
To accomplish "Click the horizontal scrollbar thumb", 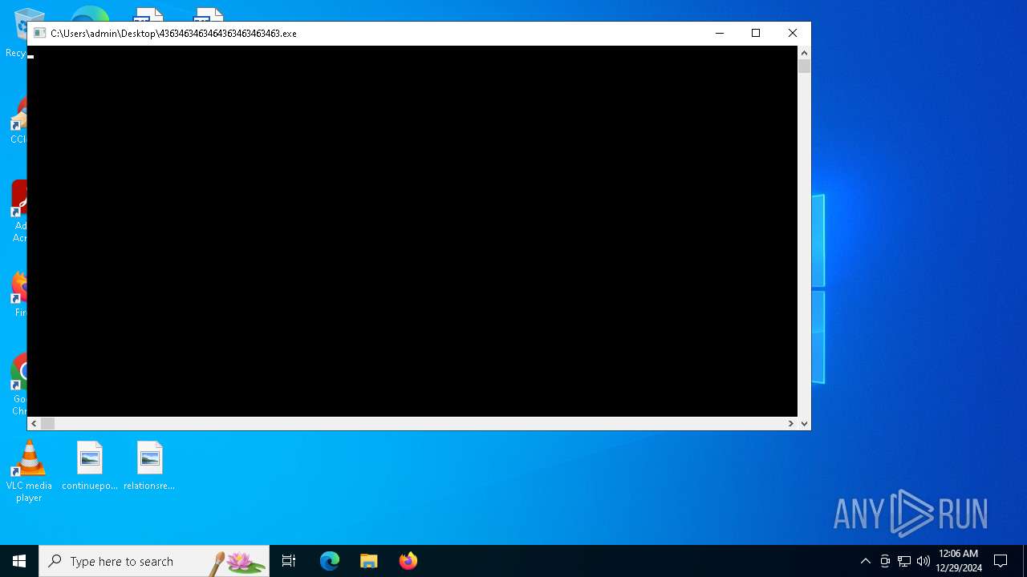I will [47, 423].
